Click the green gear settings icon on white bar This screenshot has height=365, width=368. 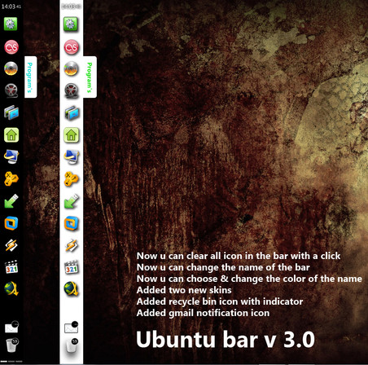(71, 24)
